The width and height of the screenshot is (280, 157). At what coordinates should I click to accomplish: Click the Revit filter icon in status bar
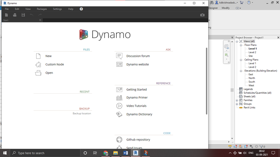(262, 147)
